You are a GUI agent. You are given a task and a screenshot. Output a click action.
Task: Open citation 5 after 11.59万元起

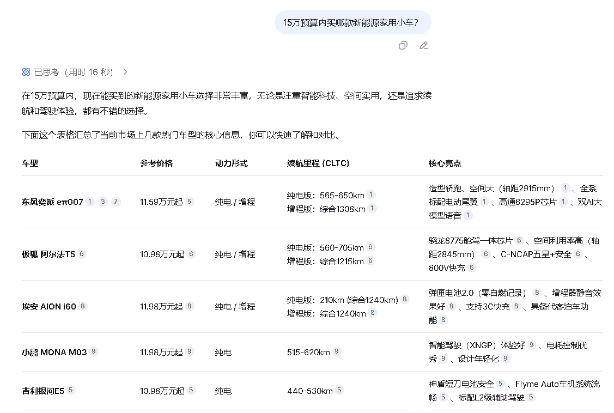190,201
